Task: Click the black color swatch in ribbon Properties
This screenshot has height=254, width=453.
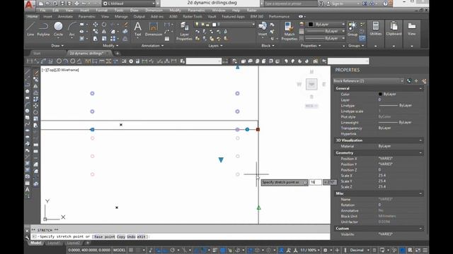Action: tap(311, 24)
